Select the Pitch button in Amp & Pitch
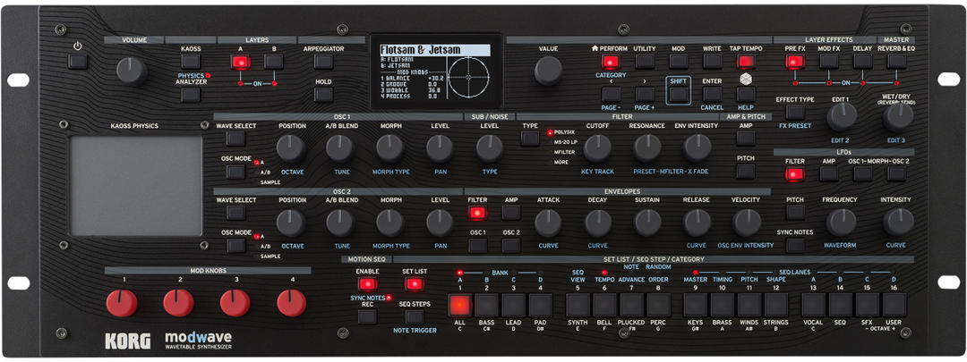This screenshot has height=362, width=967. click(x=746, y=172)
